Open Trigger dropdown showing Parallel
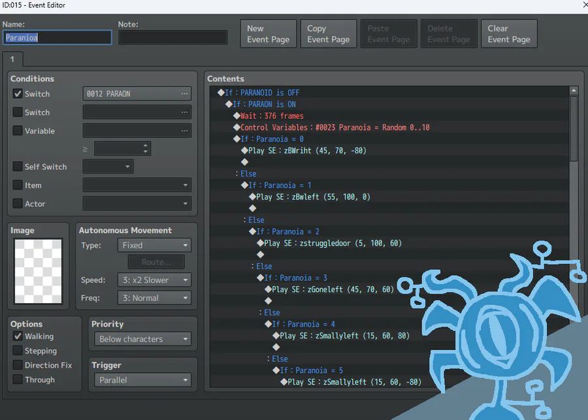This screenshot has height=420, width=588. (142, 380)
